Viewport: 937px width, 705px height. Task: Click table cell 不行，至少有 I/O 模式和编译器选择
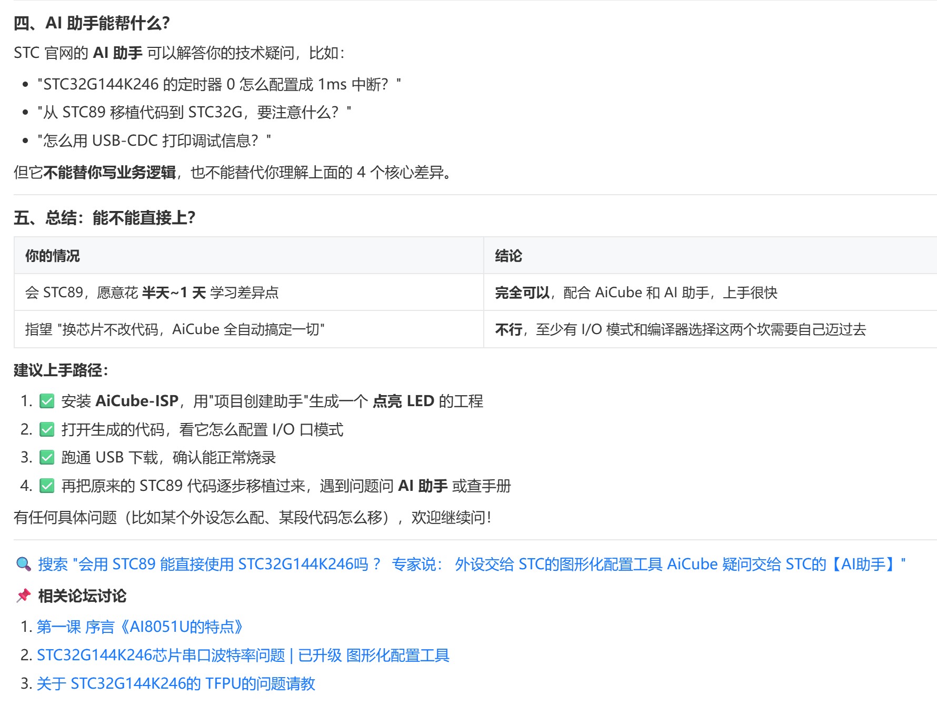tap(710, 329)
